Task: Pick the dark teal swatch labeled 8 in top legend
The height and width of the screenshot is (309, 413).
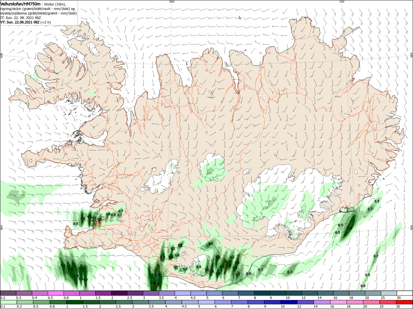Action: coord(262,293)
